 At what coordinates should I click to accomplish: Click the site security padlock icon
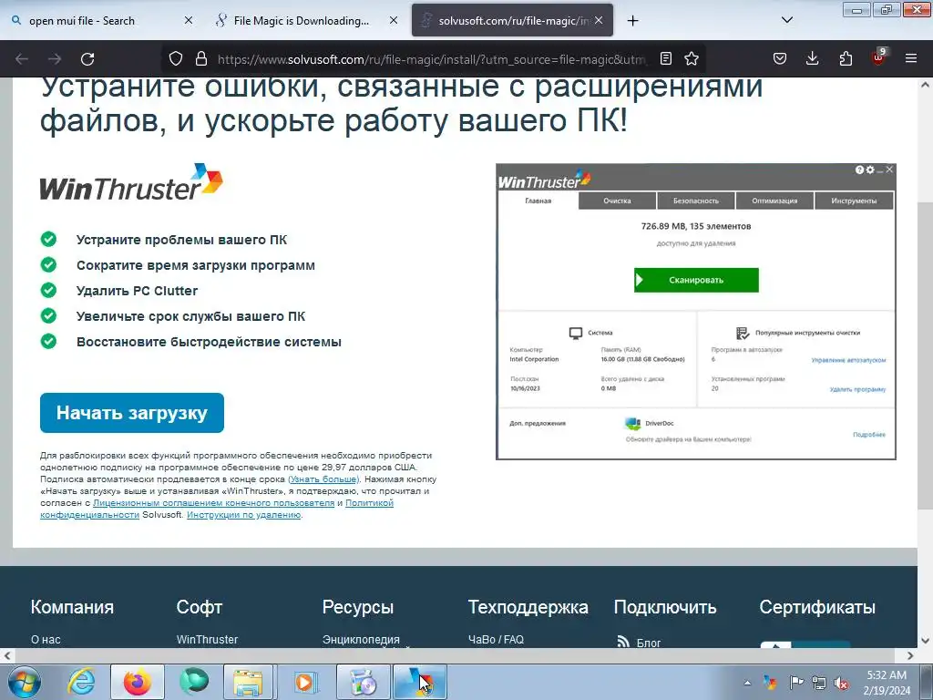point(201,58)
